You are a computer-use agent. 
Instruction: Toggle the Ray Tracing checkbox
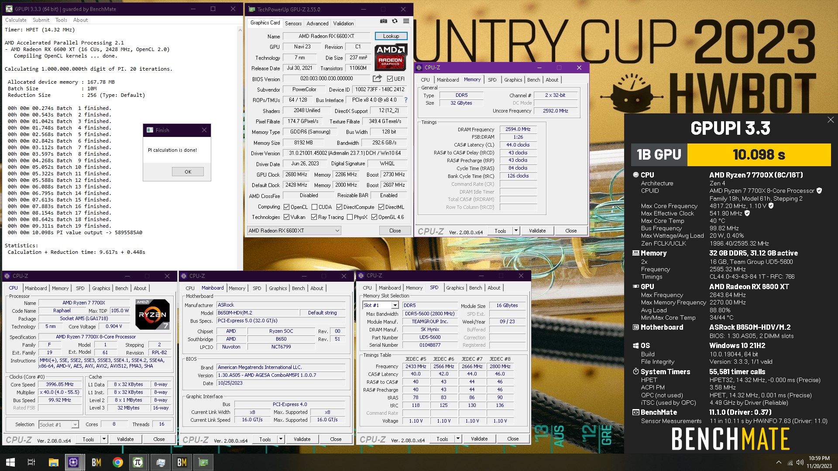click(x=314, y=217)
